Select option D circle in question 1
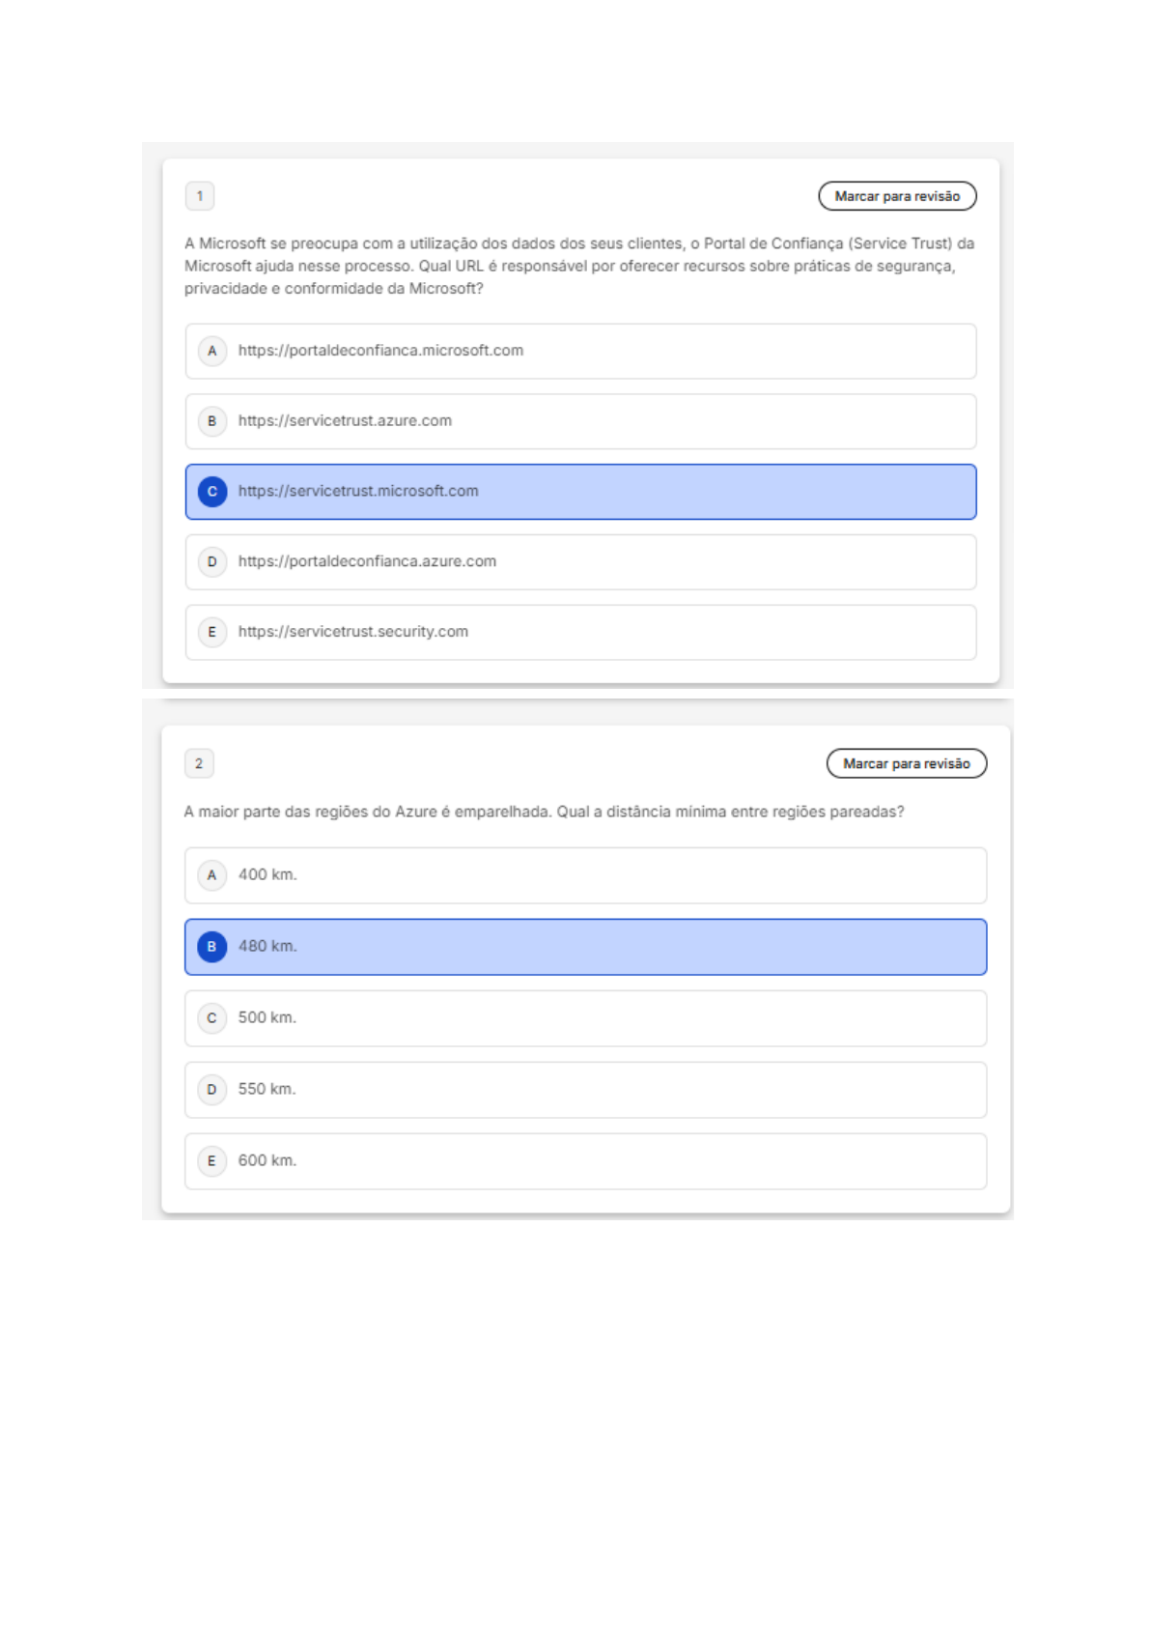 (x=212, y=561)
